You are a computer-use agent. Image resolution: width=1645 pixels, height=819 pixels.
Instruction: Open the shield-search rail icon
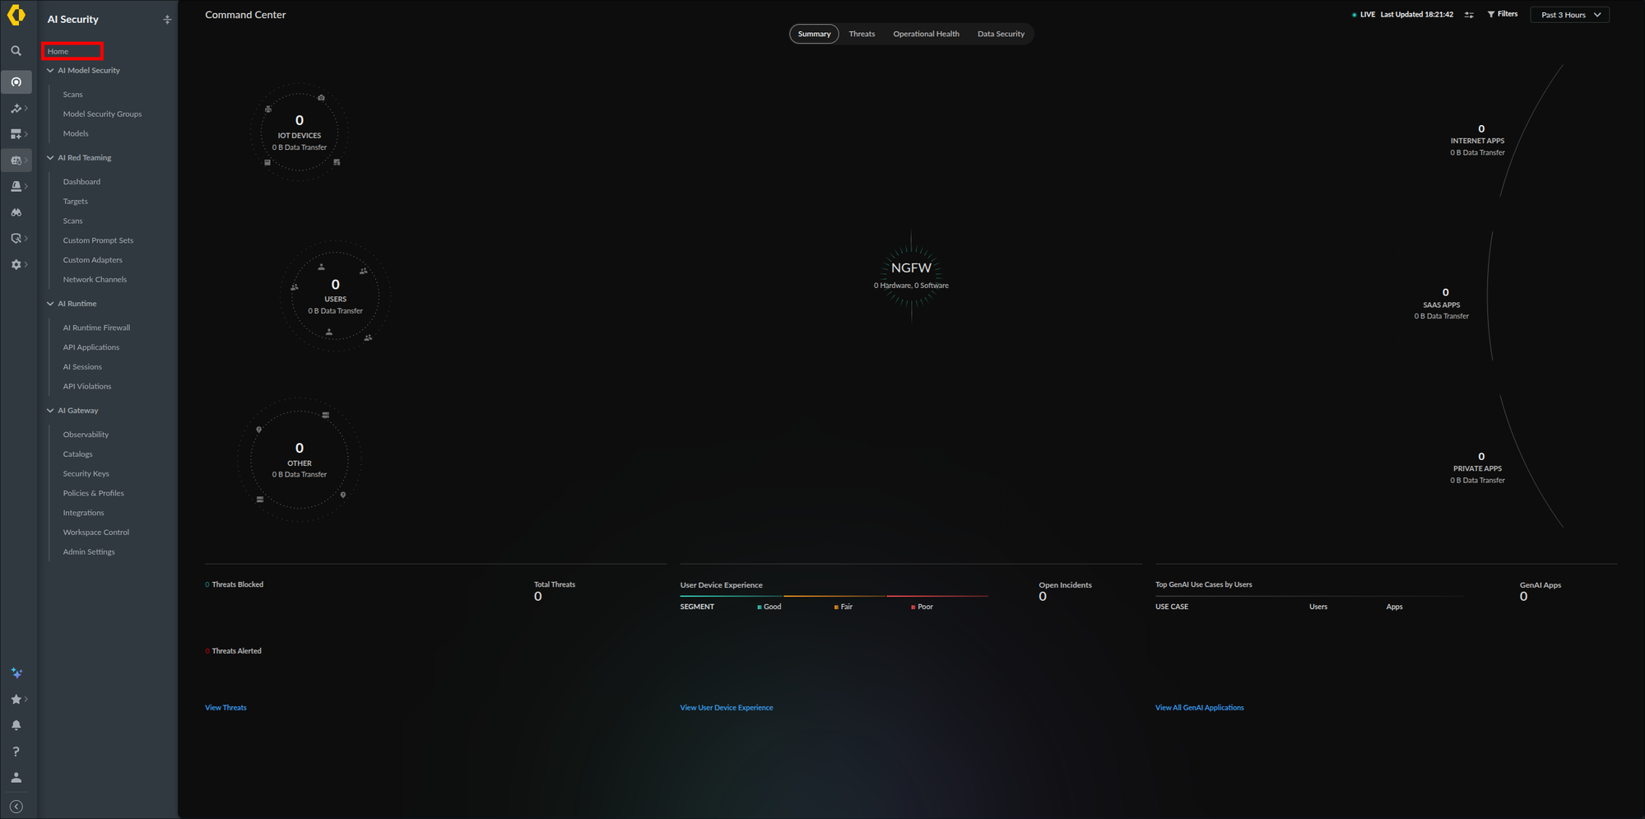[x=16, y=239]
